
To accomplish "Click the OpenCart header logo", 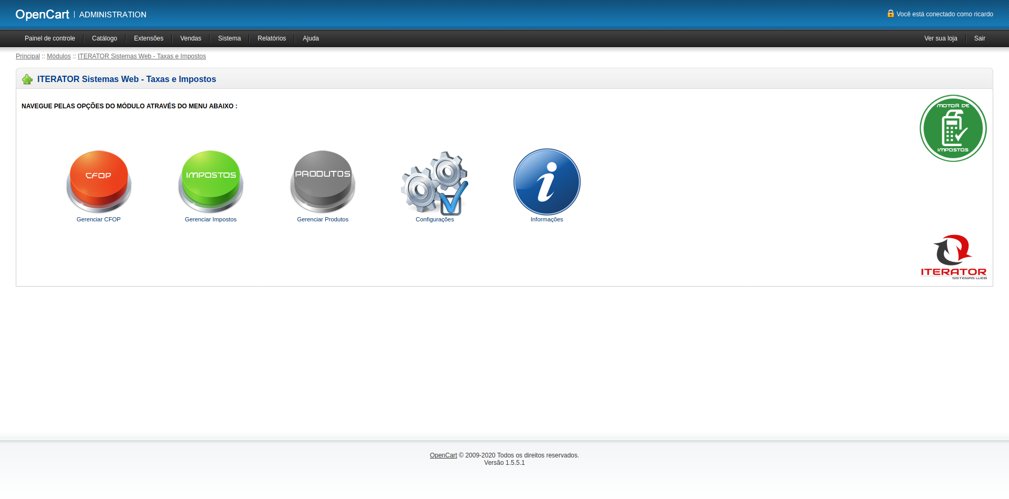I will click(x=43, y=15).
